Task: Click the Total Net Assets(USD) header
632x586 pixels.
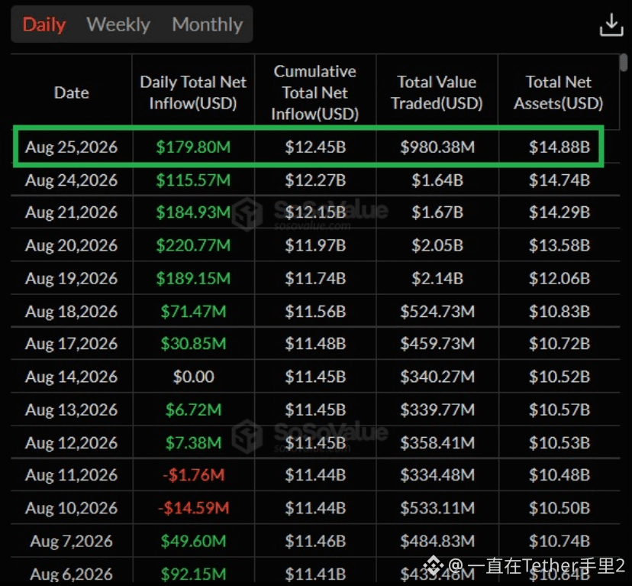Action: click(558, 92)
